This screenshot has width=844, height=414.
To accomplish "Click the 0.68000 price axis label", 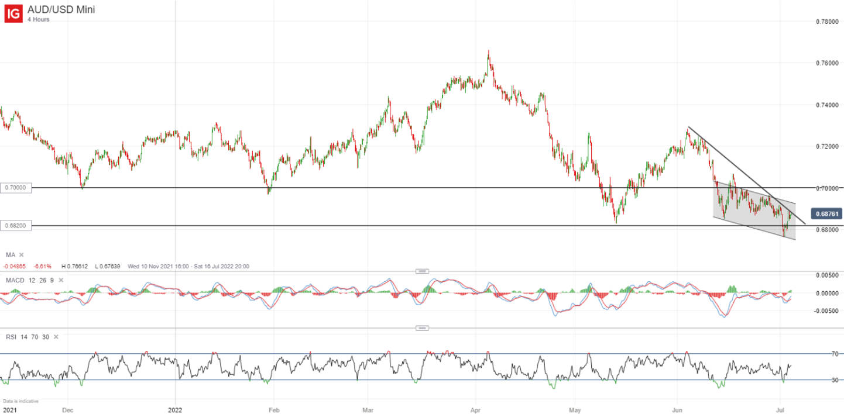I will 828,230.
